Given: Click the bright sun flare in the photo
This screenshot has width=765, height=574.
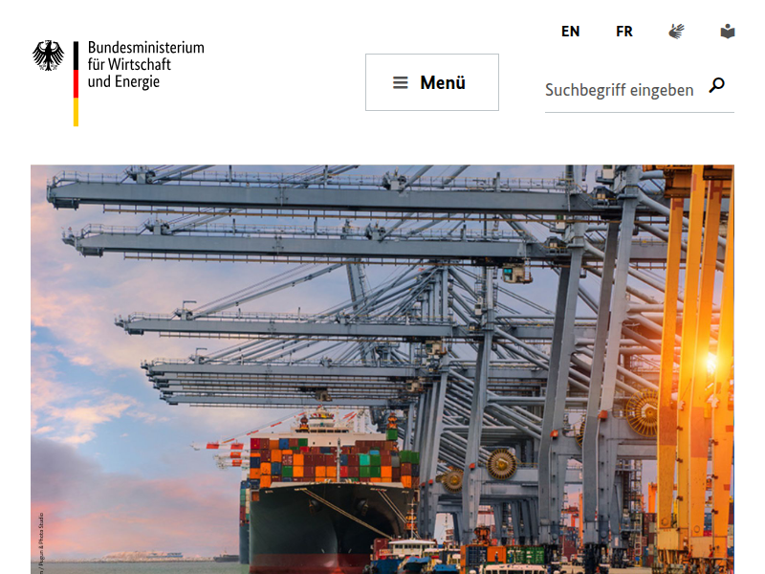Looking at the screenshot, I should click(713, 363).
